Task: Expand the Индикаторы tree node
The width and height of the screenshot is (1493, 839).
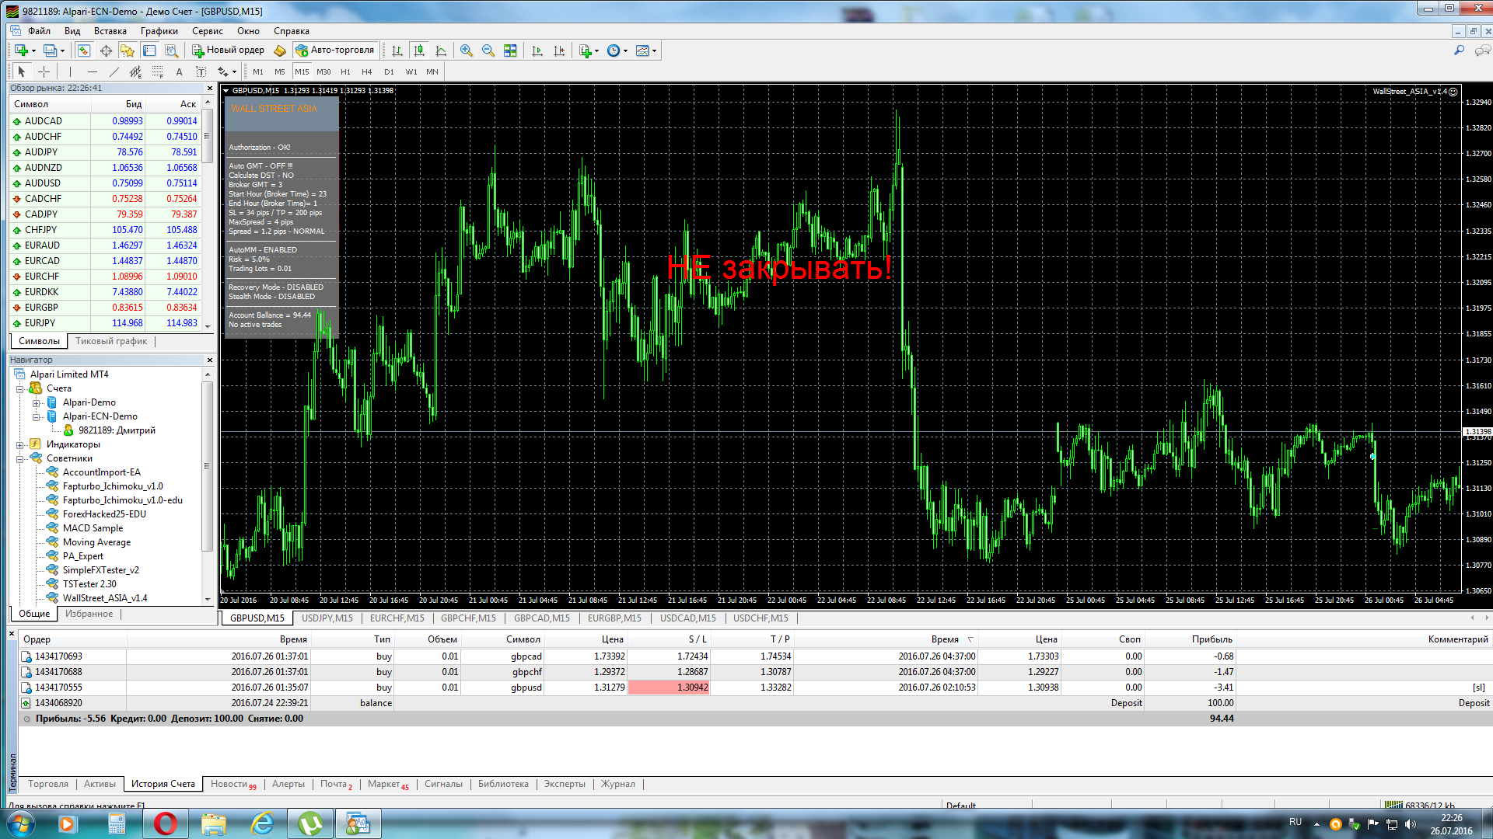Action: click(x=20, y=444)
